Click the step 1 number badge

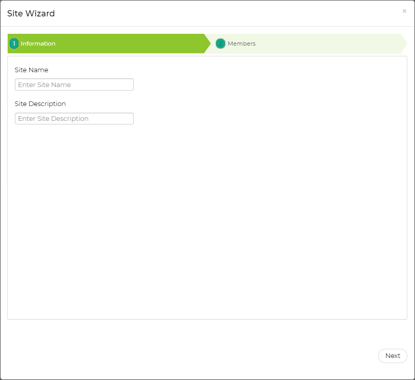click(x=14, y=44)
